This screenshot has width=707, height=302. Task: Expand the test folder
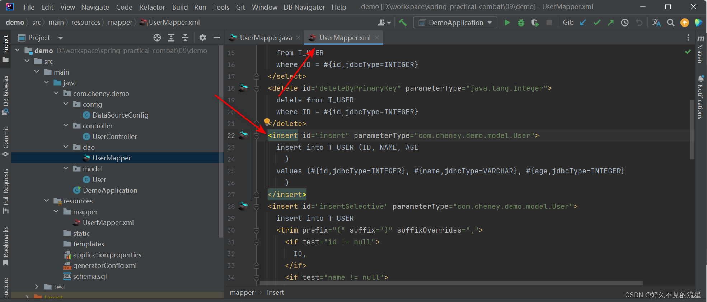tap(37, 287)
